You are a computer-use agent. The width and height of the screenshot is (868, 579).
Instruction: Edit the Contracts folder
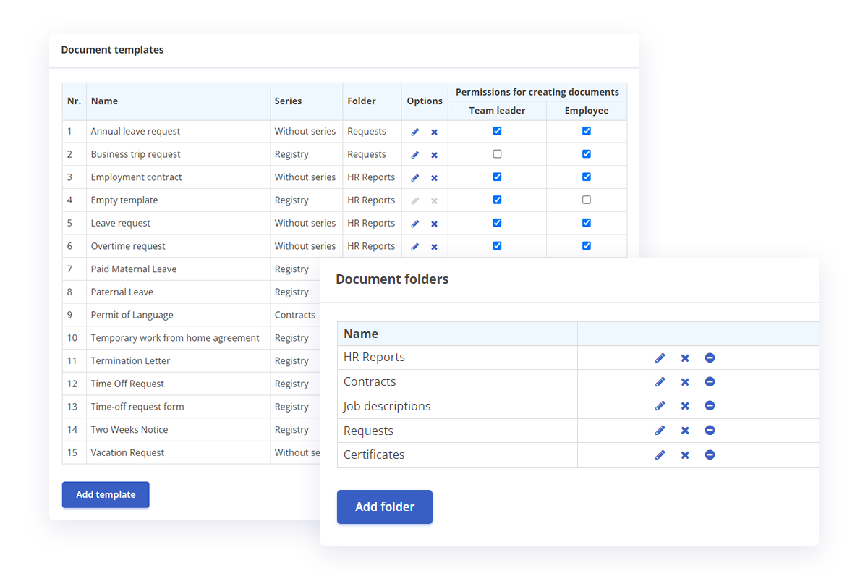[660, 382]
